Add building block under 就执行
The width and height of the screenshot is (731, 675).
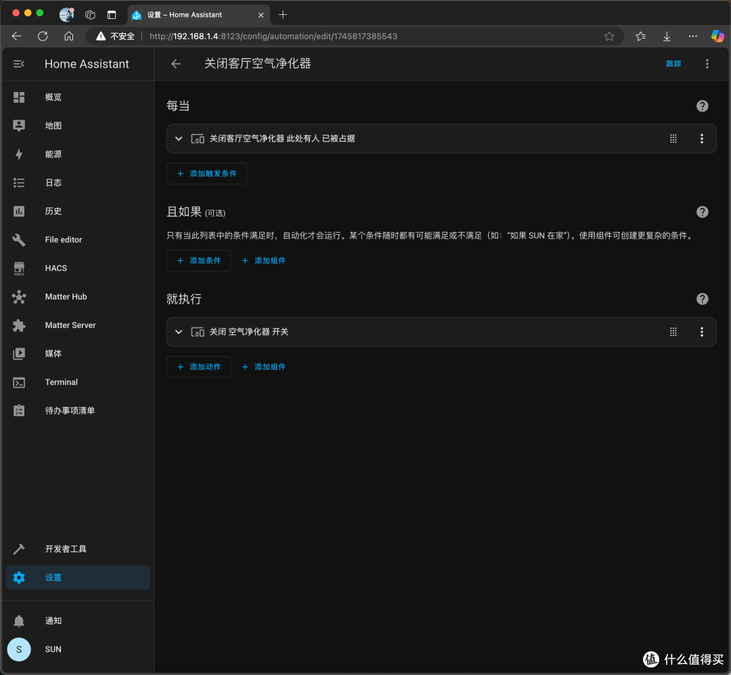263,367
